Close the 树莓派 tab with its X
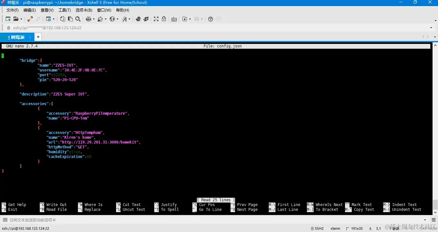Image resolution: width=438 pixels, height=232 pixels. click(x=30, y=37)
